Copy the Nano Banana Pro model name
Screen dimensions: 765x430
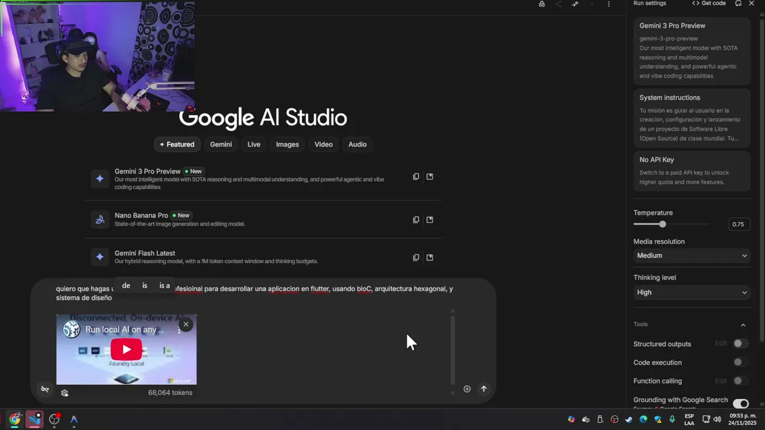click(416, 220)
